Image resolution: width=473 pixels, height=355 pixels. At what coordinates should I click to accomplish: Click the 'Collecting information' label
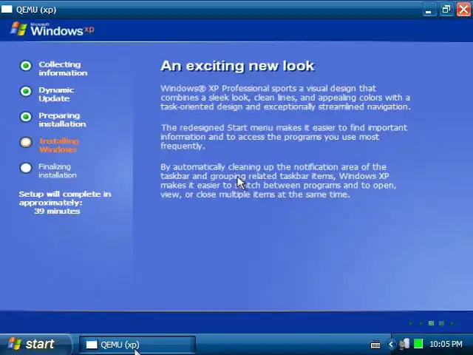(x=63, y=69)
